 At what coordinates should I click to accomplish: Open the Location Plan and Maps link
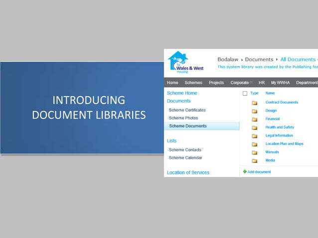click(x=284, y=143)
